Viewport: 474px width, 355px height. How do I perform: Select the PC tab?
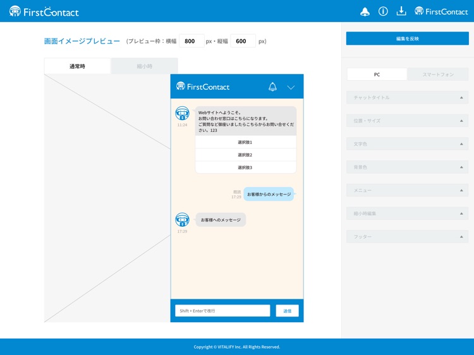[x=377, y=75]
